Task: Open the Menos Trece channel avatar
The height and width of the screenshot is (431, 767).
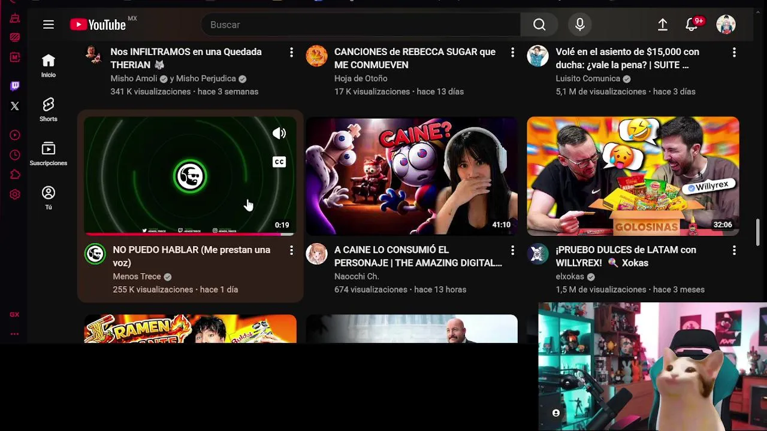Action: [x=95, y=254]
